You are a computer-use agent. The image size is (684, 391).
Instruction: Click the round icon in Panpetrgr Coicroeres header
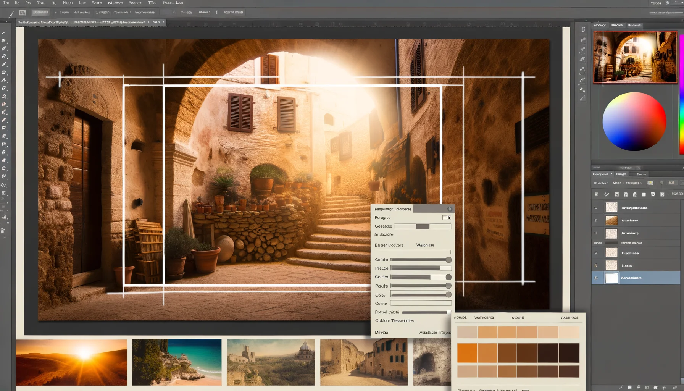pyautogui.click(x=450, y=209)
